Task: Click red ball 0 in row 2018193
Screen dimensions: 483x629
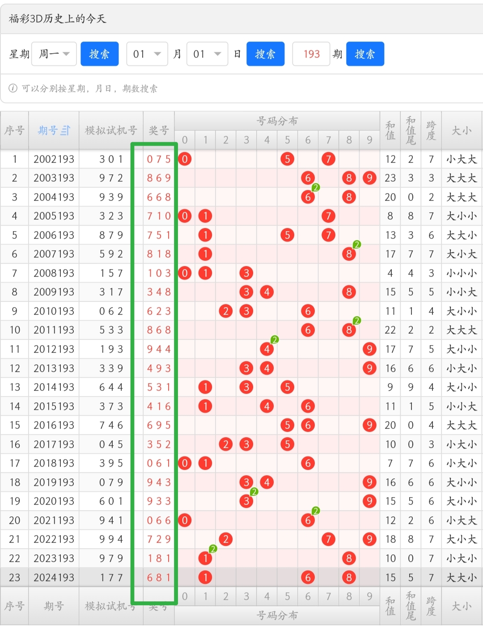Action: click(185, 463)
